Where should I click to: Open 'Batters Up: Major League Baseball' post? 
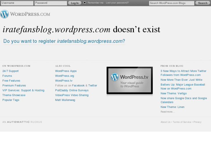point(183,87)
